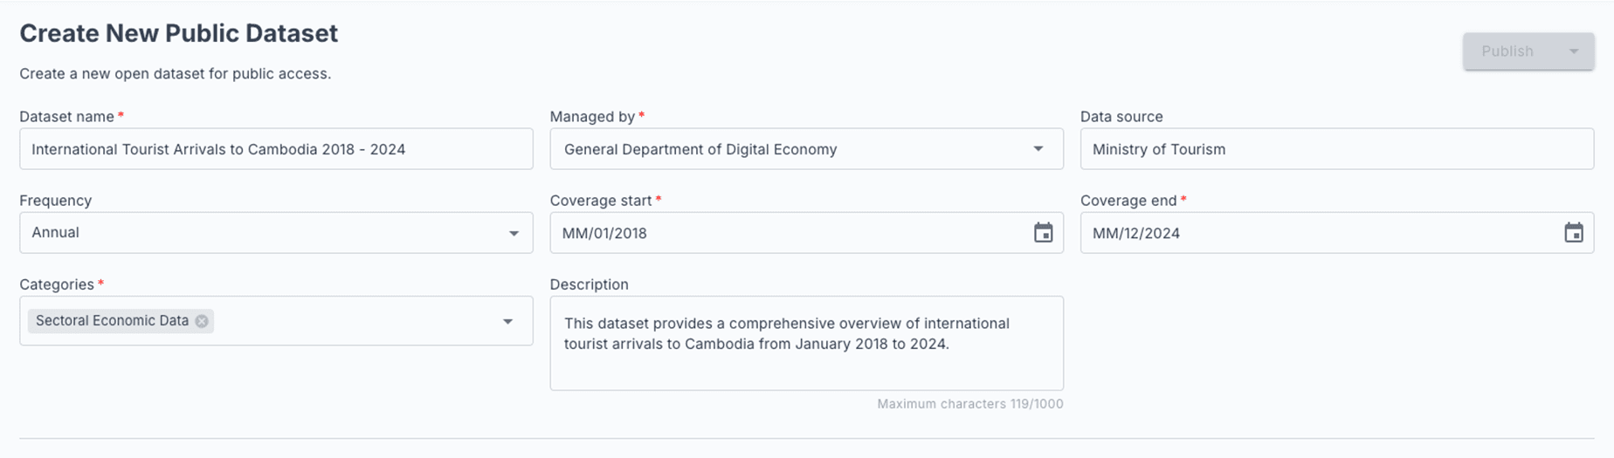1614x458 pixels.
Task: Click the Dataset name label
Action: pyautogui.click(x=66, y=117)
